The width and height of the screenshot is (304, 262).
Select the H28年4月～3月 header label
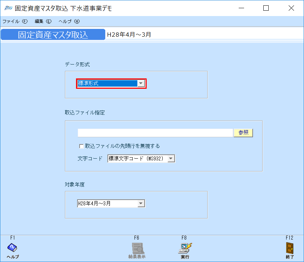point(128,34)
